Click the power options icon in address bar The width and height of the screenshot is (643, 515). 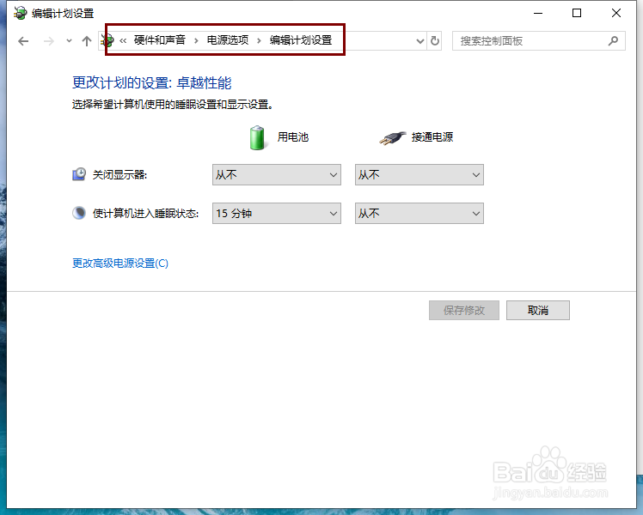pos(107,40)
